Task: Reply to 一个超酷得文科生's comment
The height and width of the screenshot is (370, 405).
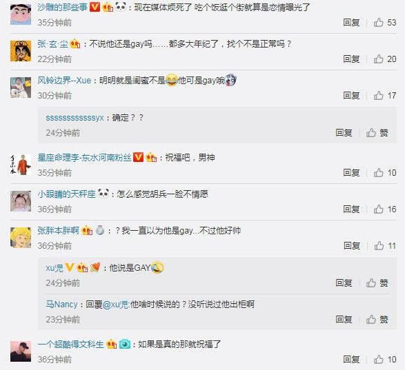Action: click(x=351, y=359)
